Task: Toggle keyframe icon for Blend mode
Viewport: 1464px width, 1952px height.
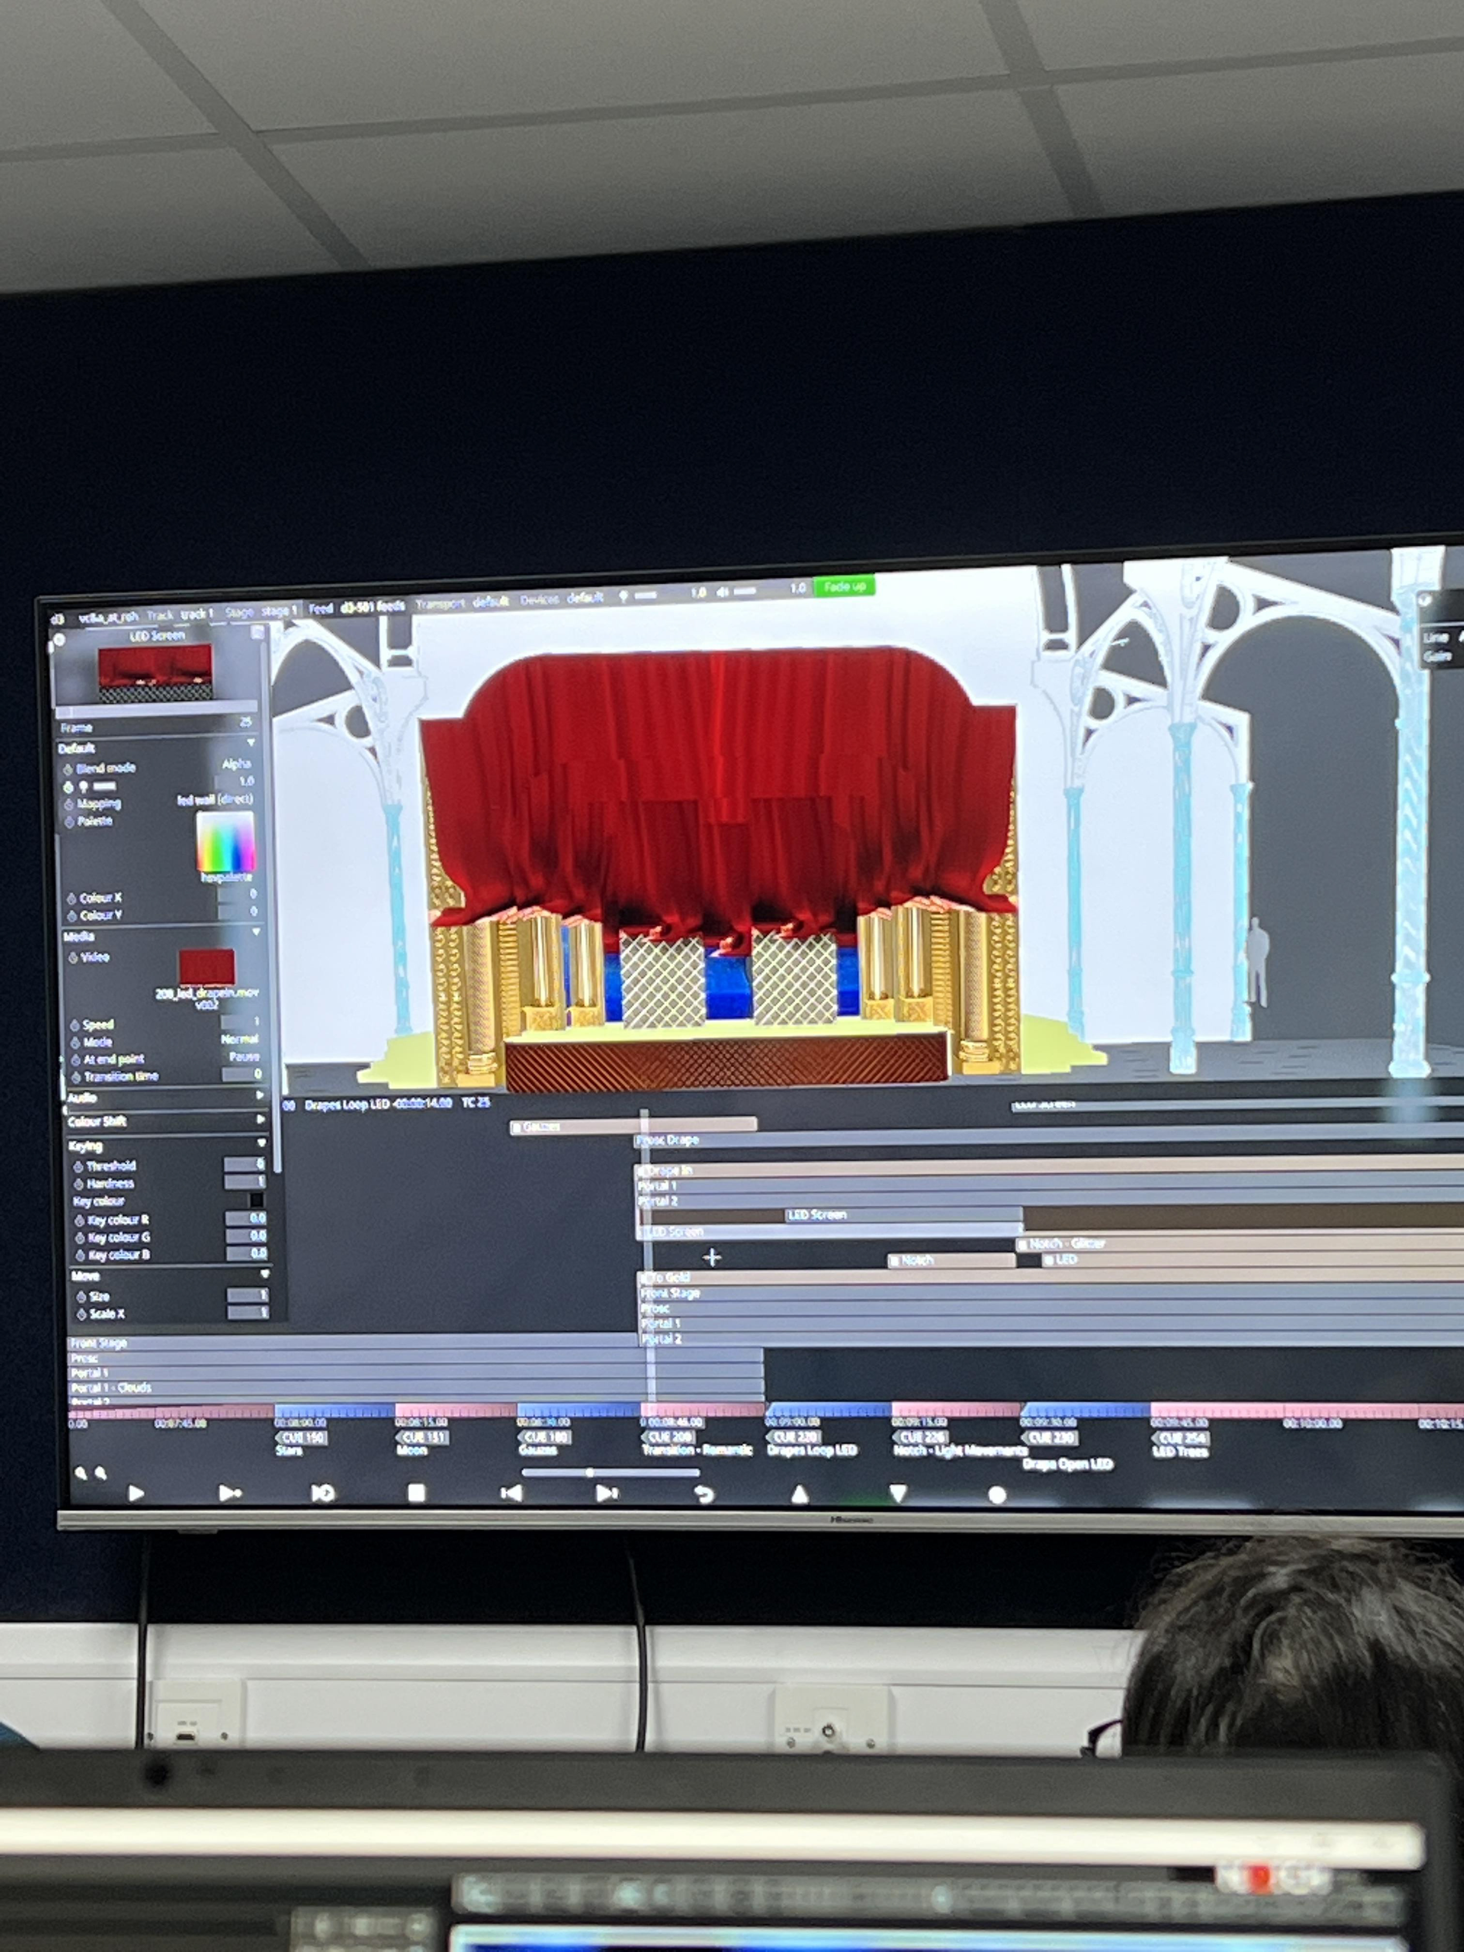Action: click(68, 769)
